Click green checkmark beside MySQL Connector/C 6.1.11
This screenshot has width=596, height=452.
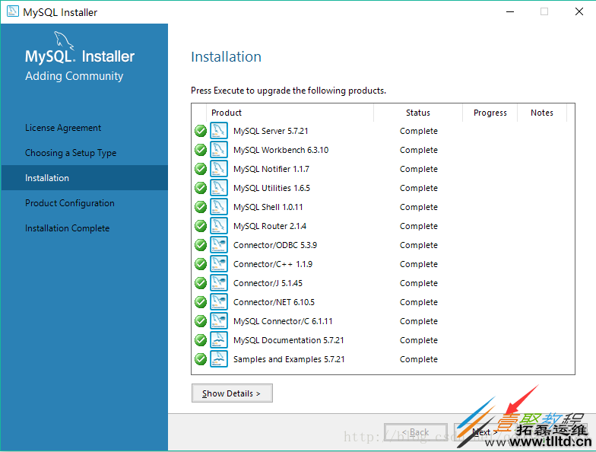point(201,321)
